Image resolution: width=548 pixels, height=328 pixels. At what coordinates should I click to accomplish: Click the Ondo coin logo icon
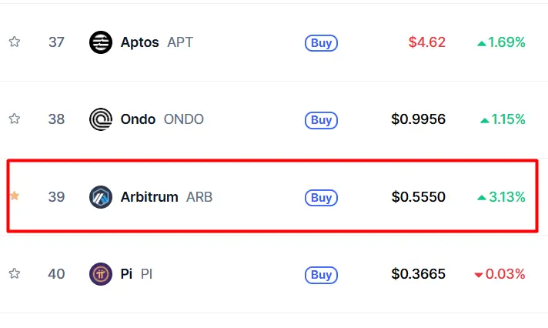click(101, 119)
